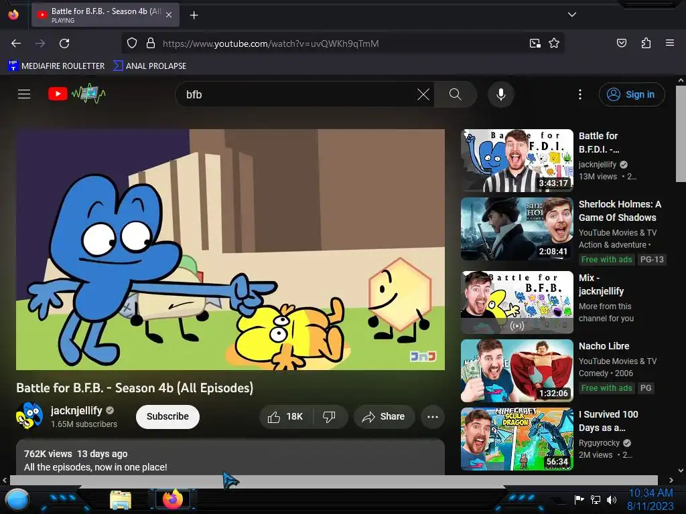Click Ryguyrocky channel name

click(599, 443)
